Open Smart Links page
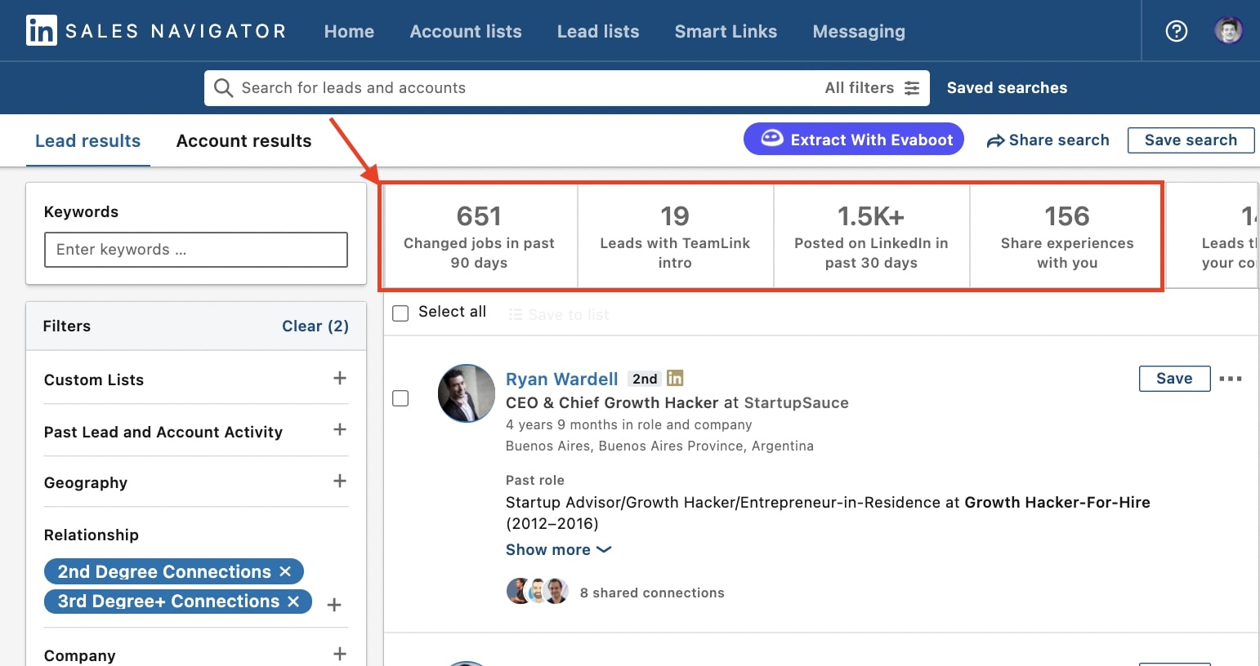This screenshot has width=1260, height=666. (726, 32)
